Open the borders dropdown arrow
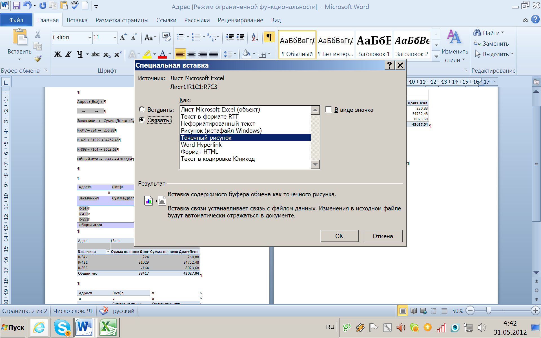Screen dimensions: 541x338 click(269, 54)
